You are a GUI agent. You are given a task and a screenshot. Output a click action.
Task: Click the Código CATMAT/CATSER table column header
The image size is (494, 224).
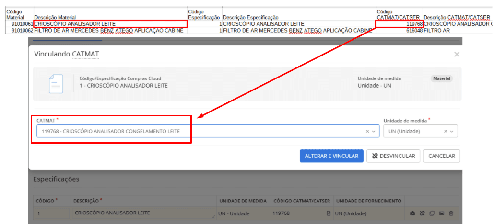[x=302, y=201]
